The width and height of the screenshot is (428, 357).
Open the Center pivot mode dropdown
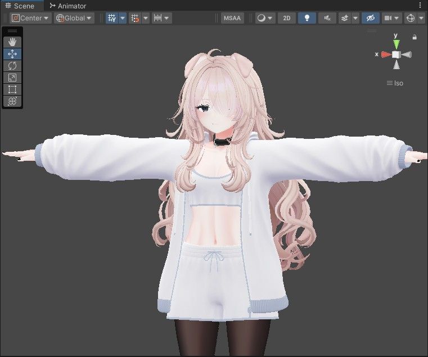(x=30, y=18)
